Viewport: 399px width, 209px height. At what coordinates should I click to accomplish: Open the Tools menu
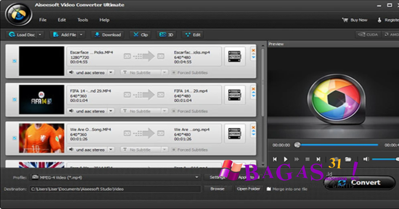[x=83, y=20]
